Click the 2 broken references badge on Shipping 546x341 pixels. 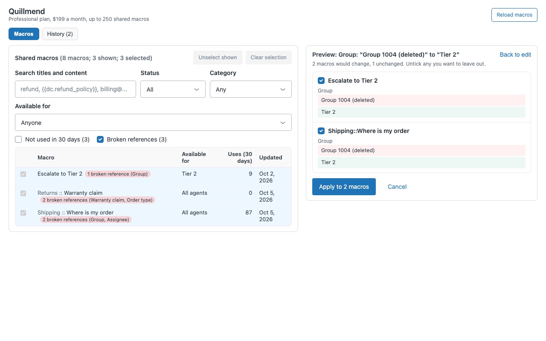point(86,220)
